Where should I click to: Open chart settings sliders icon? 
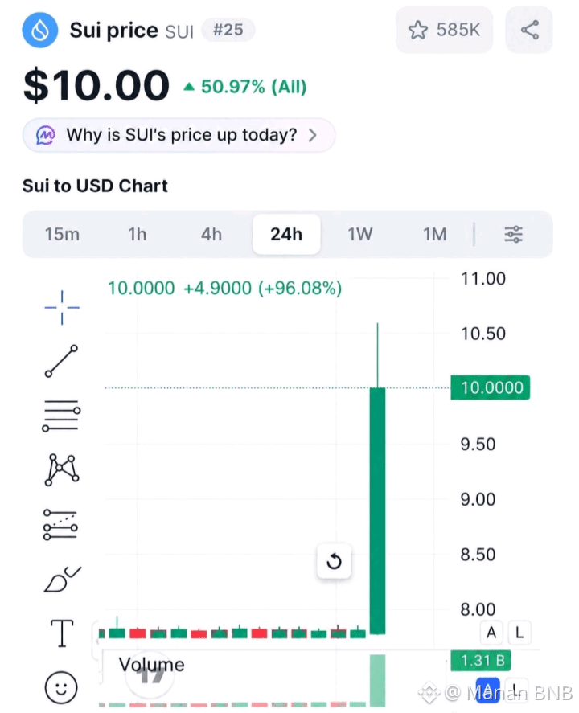tap(514, 234)
